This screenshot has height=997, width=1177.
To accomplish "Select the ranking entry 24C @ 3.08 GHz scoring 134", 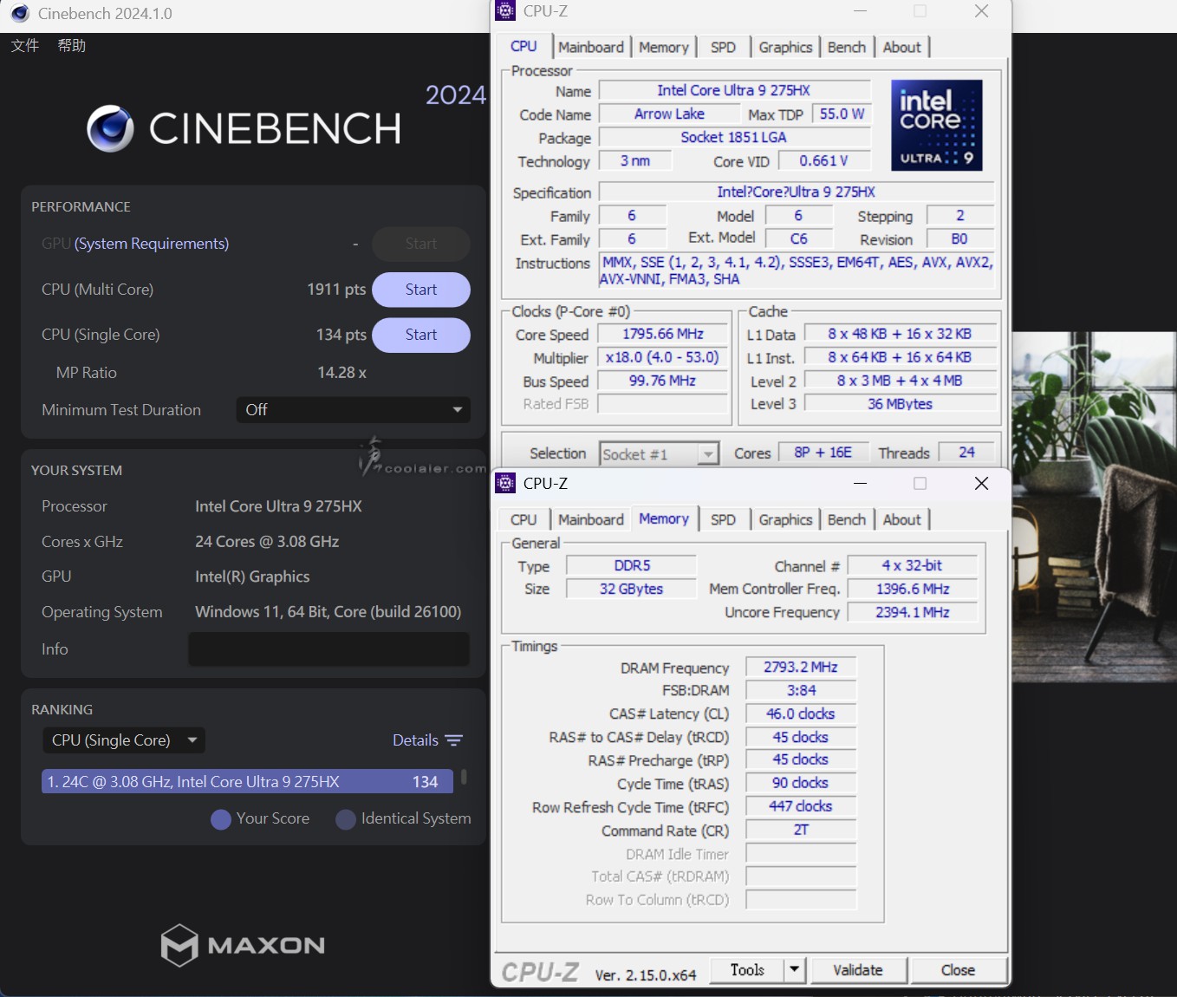I will coord(247,782).
